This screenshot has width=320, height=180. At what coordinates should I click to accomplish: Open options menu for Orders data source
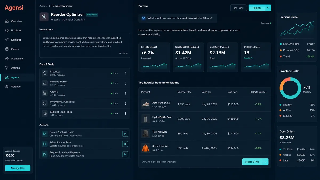pyautogui.click(x=126, y=93)
